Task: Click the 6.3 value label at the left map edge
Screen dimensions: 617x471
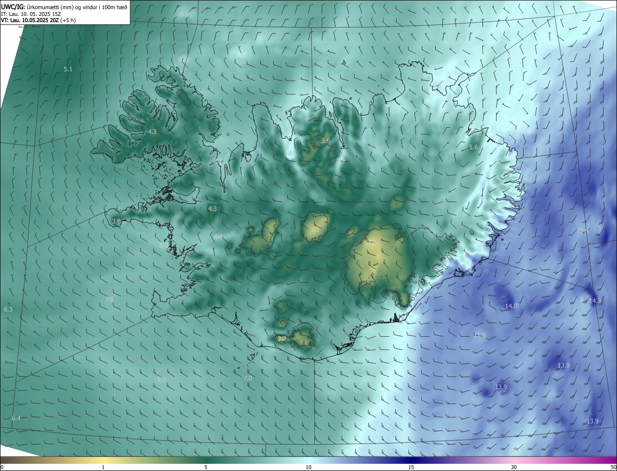Action: pos(8,310)
